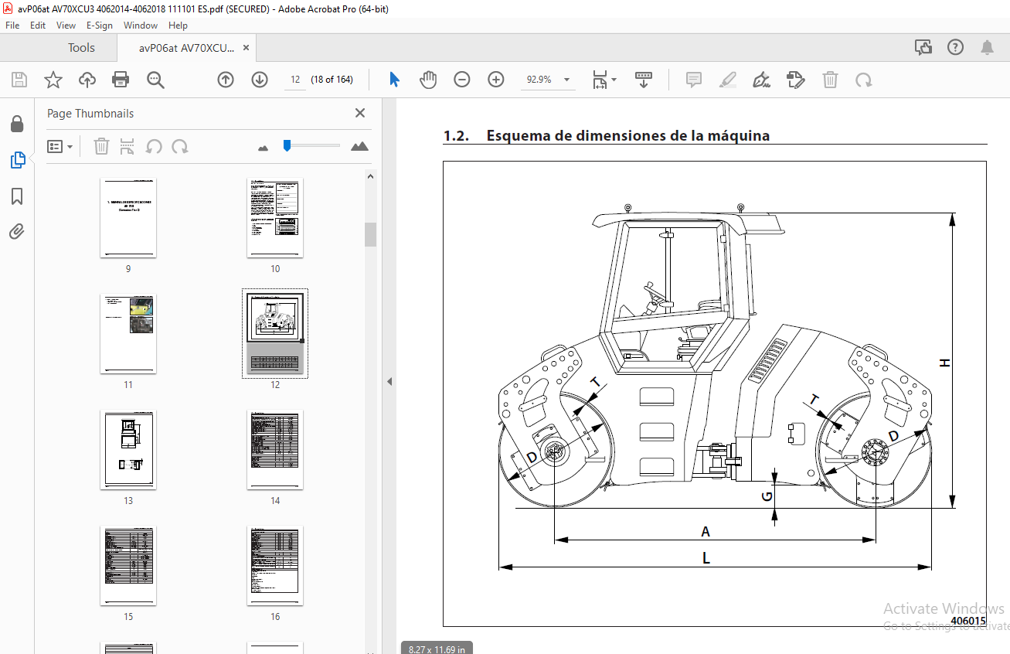Open the Help menu
Viewport: 1010px width, 654px height.
[179, 26]
